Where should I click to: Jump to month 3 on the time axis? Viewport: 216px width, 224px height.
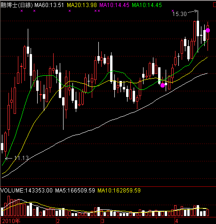[103, 221]
